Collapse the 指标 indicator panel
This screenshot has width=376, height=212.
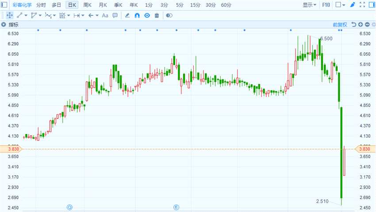pos(4,24)
